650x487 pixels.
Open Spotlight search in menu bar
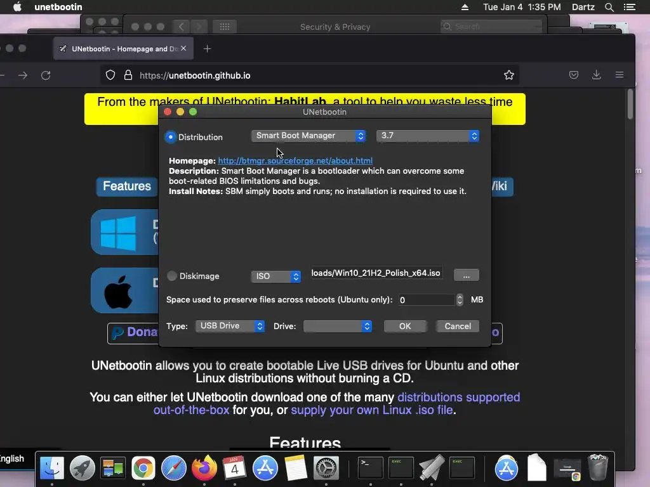(609, 7)
